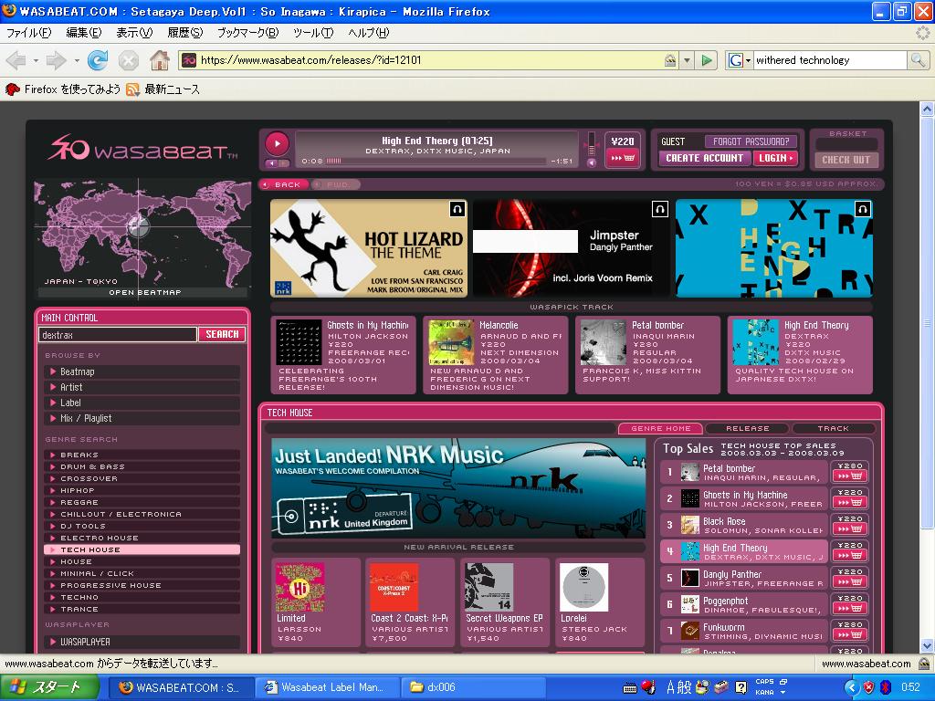Click the SEARCH button in Main Control
The width and height of the screenshot is (935, 701).
[222, 334]
